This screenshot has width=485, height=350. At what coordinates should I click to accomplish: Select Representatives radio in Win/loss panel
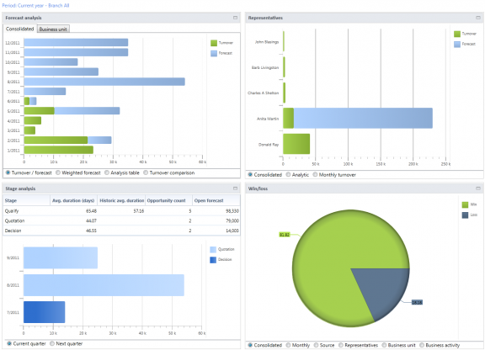341,345
